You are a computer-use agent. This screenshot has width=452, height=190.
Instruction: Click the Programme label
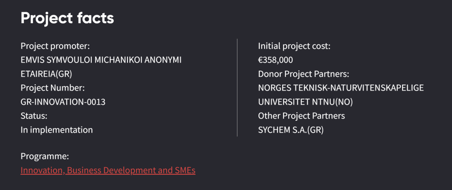pos(45,156)
